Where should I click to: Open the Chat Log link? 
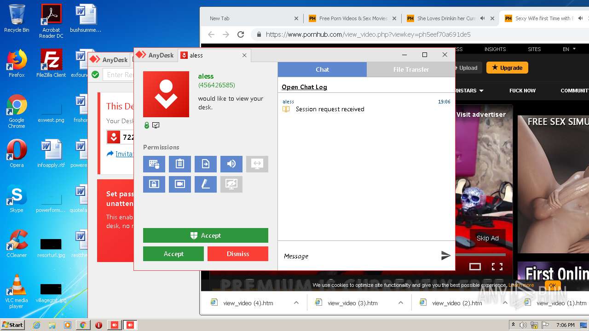click(304, 87)
